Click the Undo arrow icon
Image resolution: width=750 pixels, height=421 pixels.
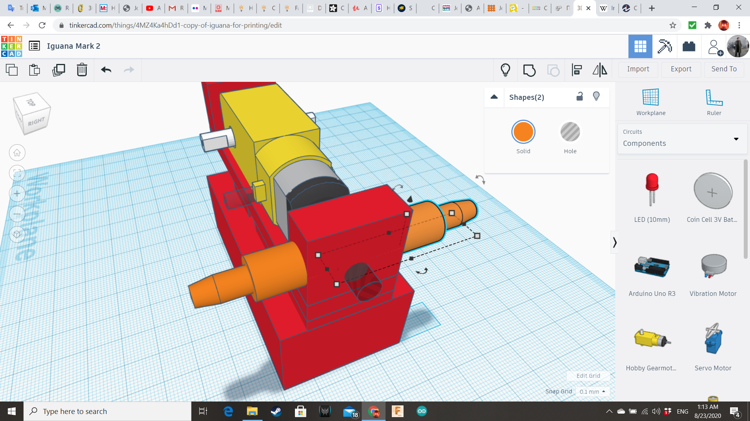pyautogui.click(x=106, y=70)
